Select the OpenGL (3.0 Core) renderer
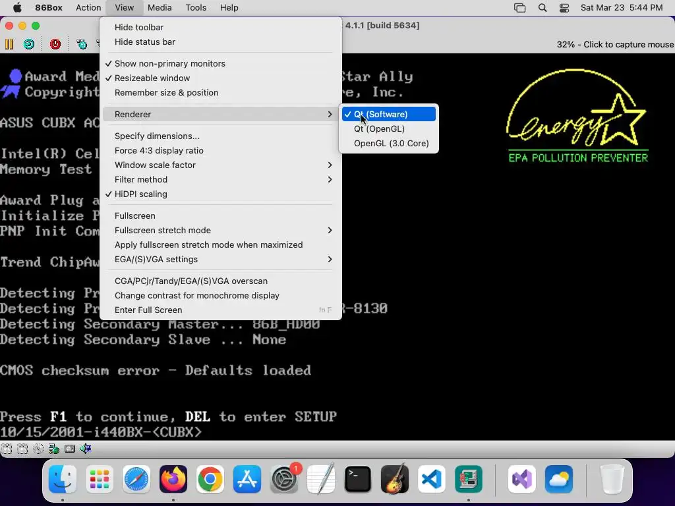675x506 pixels. point(389,143)
